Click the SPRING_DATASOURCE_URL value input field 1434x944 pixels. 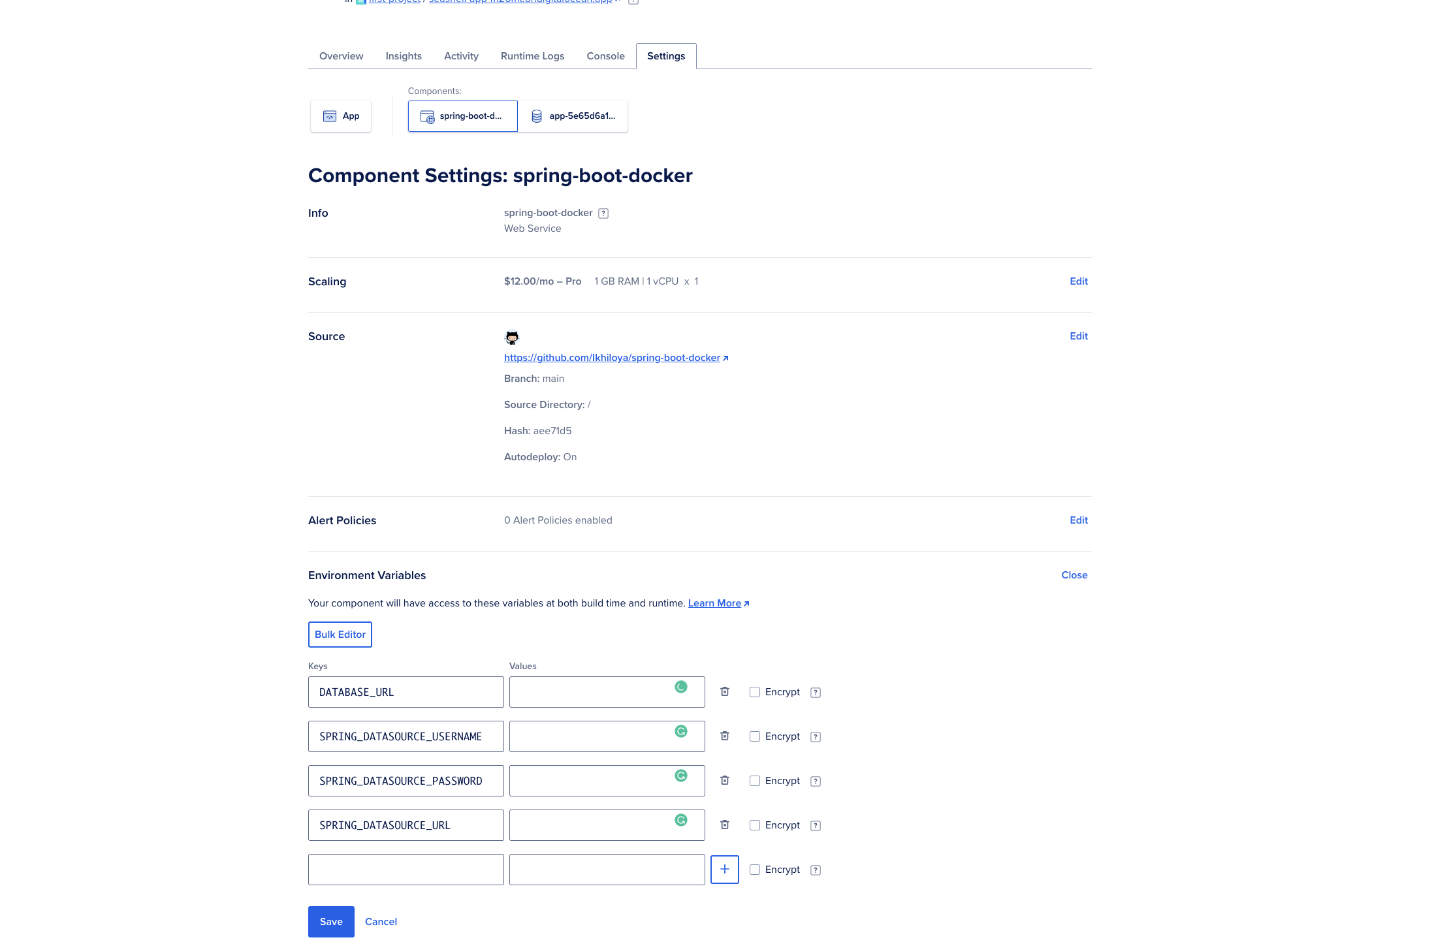click(588, 825)
